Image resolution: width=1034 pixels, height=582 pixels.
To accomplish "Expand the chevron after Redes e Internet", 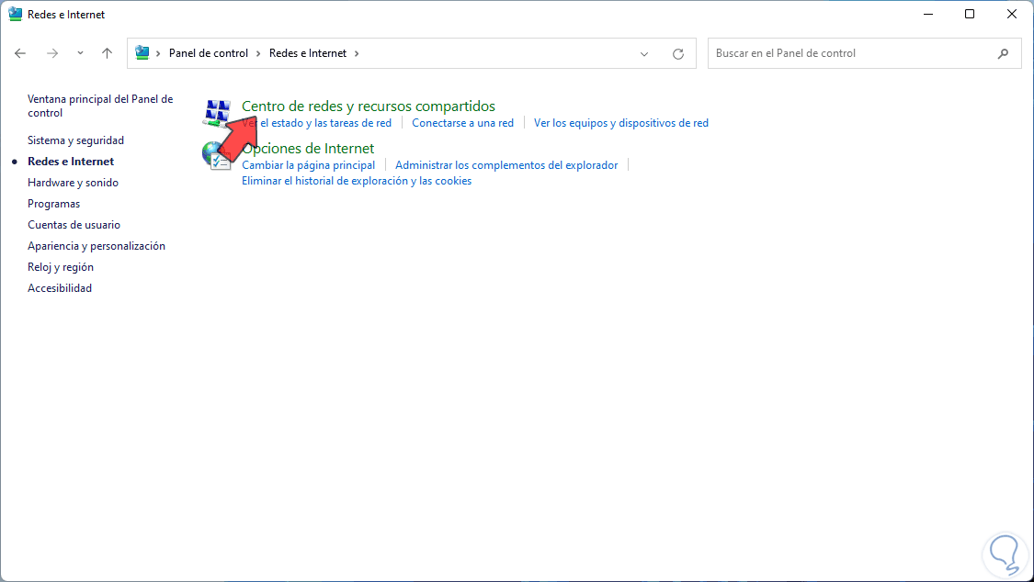I will pyautogui.click(x=357, y=53).
